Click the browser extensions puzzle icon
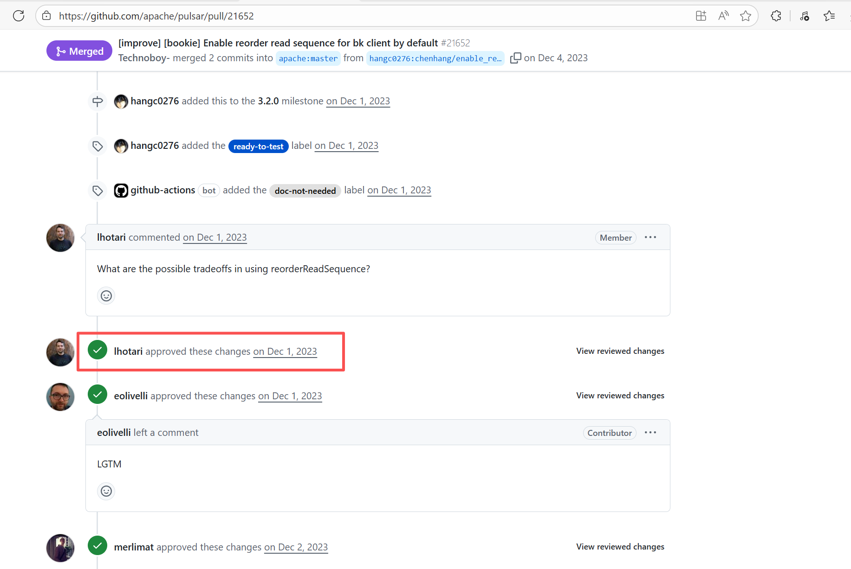The image size is (851, 569). [776, 16]
